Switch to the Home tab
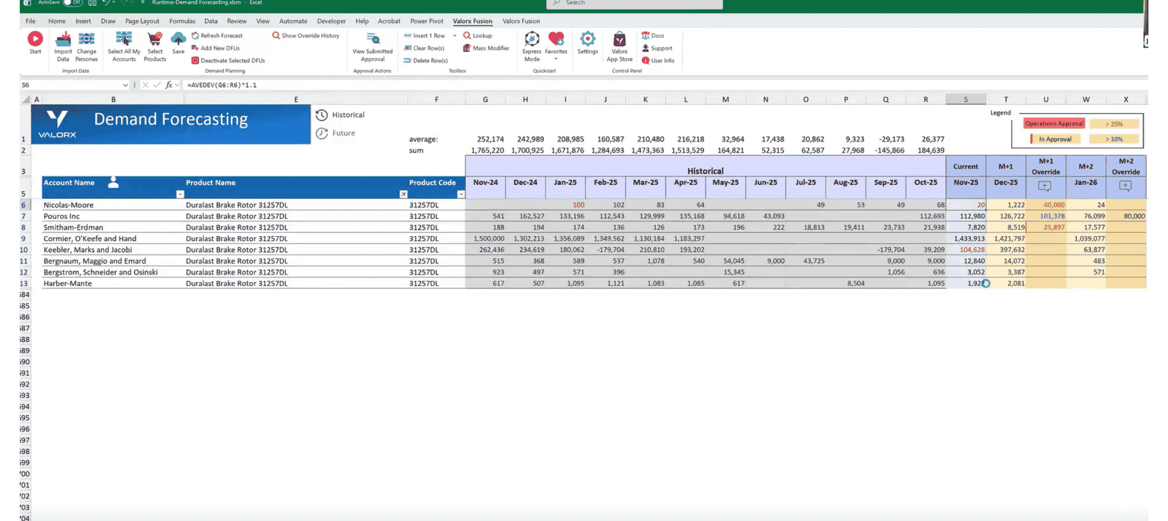 [57, 21]
